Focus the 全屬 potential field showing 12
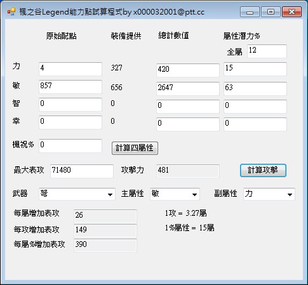308x285 pixels. 267,51
